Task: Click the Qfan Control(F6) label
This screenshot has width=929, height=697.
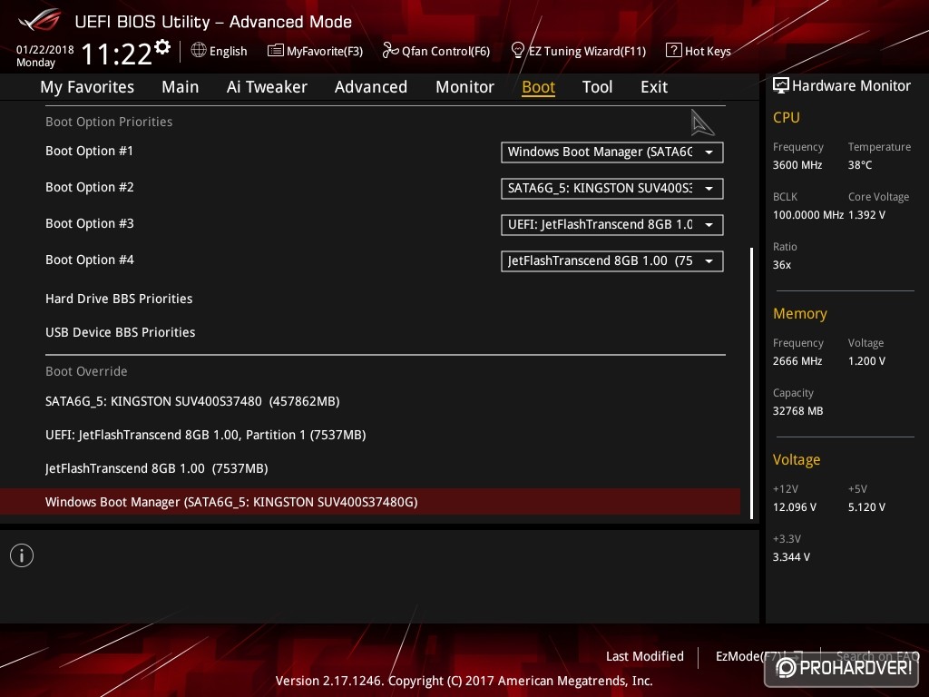Action: click(445, 52)
